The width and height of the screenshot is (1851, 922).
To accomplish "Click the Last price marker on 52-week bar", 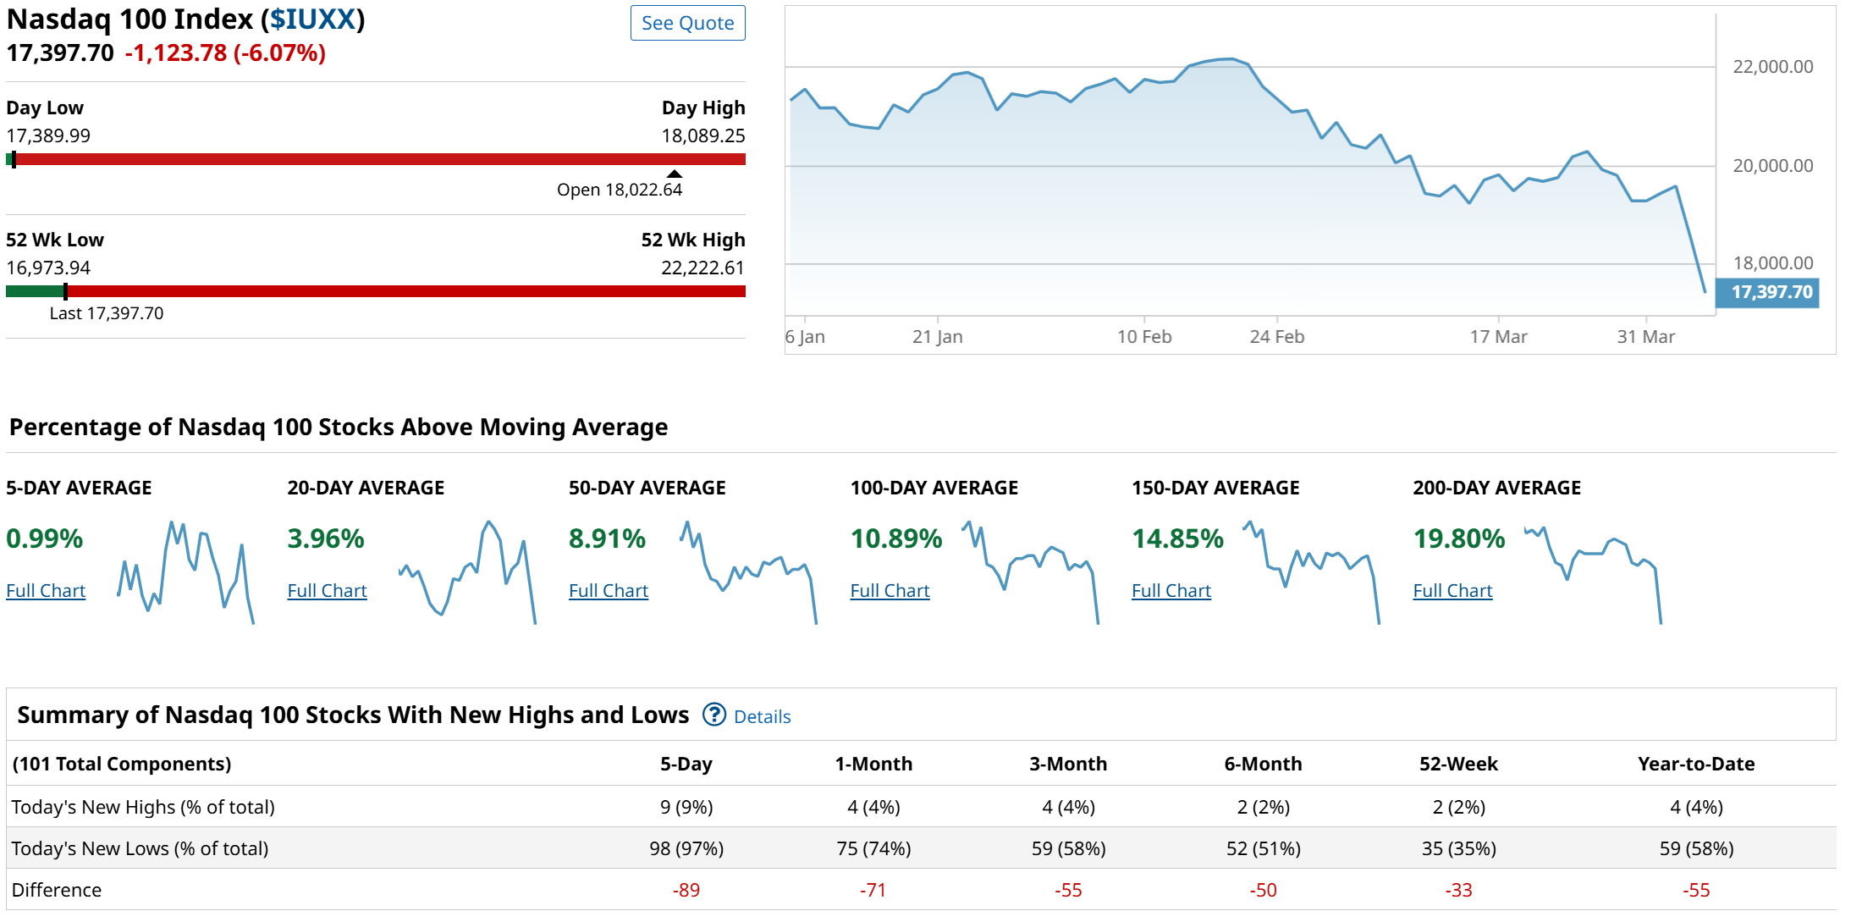I will tap(65, 291).
